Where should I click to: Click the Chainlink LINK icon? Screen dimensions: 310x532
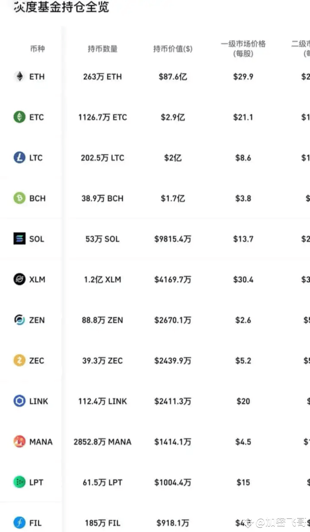pos(19,401)
